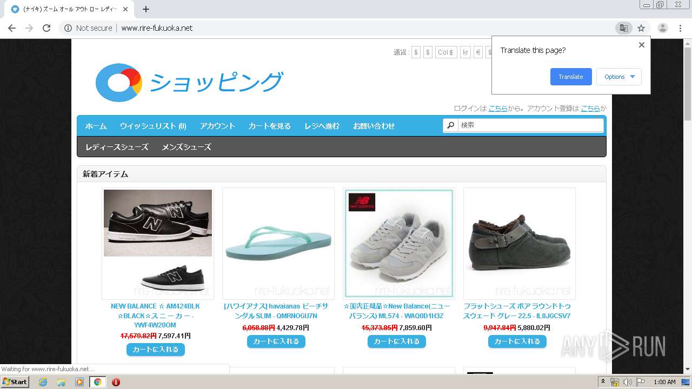Open the Chrome profile avatar
Screen dimensions: 692x389
[x=662, y=28]
